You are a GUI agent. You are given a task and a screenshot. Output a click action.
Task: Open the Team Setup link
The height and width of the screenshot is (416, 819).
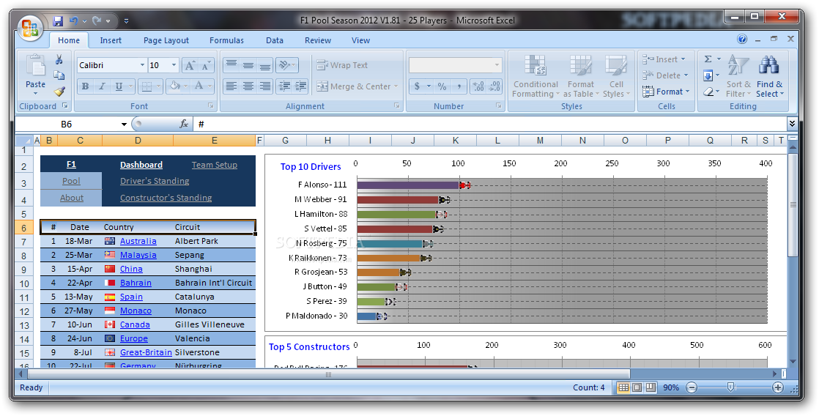pos(214,164)
